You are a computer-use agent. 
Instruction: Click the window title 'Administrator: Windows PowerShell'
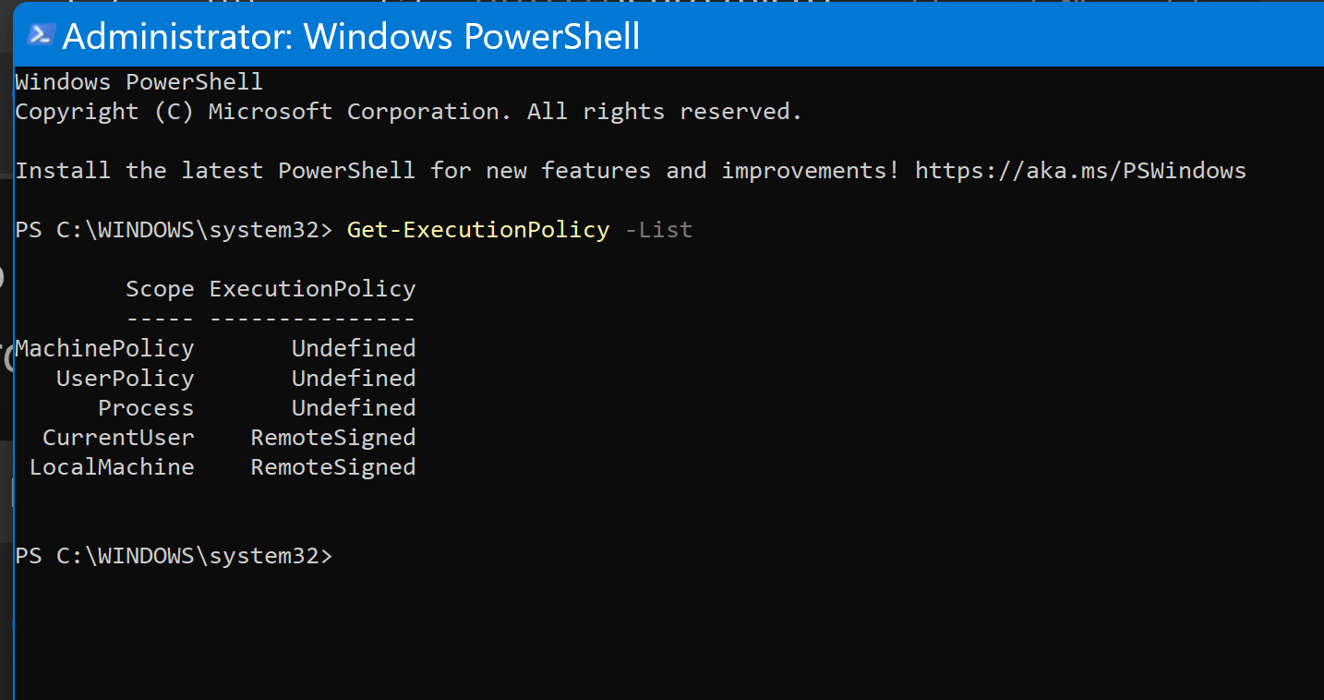[351, 37]
